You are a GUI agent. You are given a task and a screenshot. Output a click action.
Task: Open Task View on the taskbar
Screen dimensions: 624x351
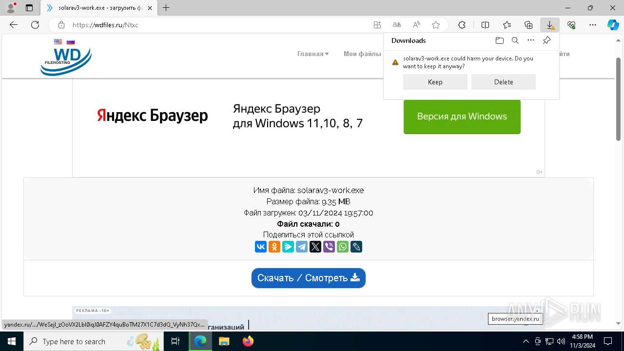coord(175,341)
